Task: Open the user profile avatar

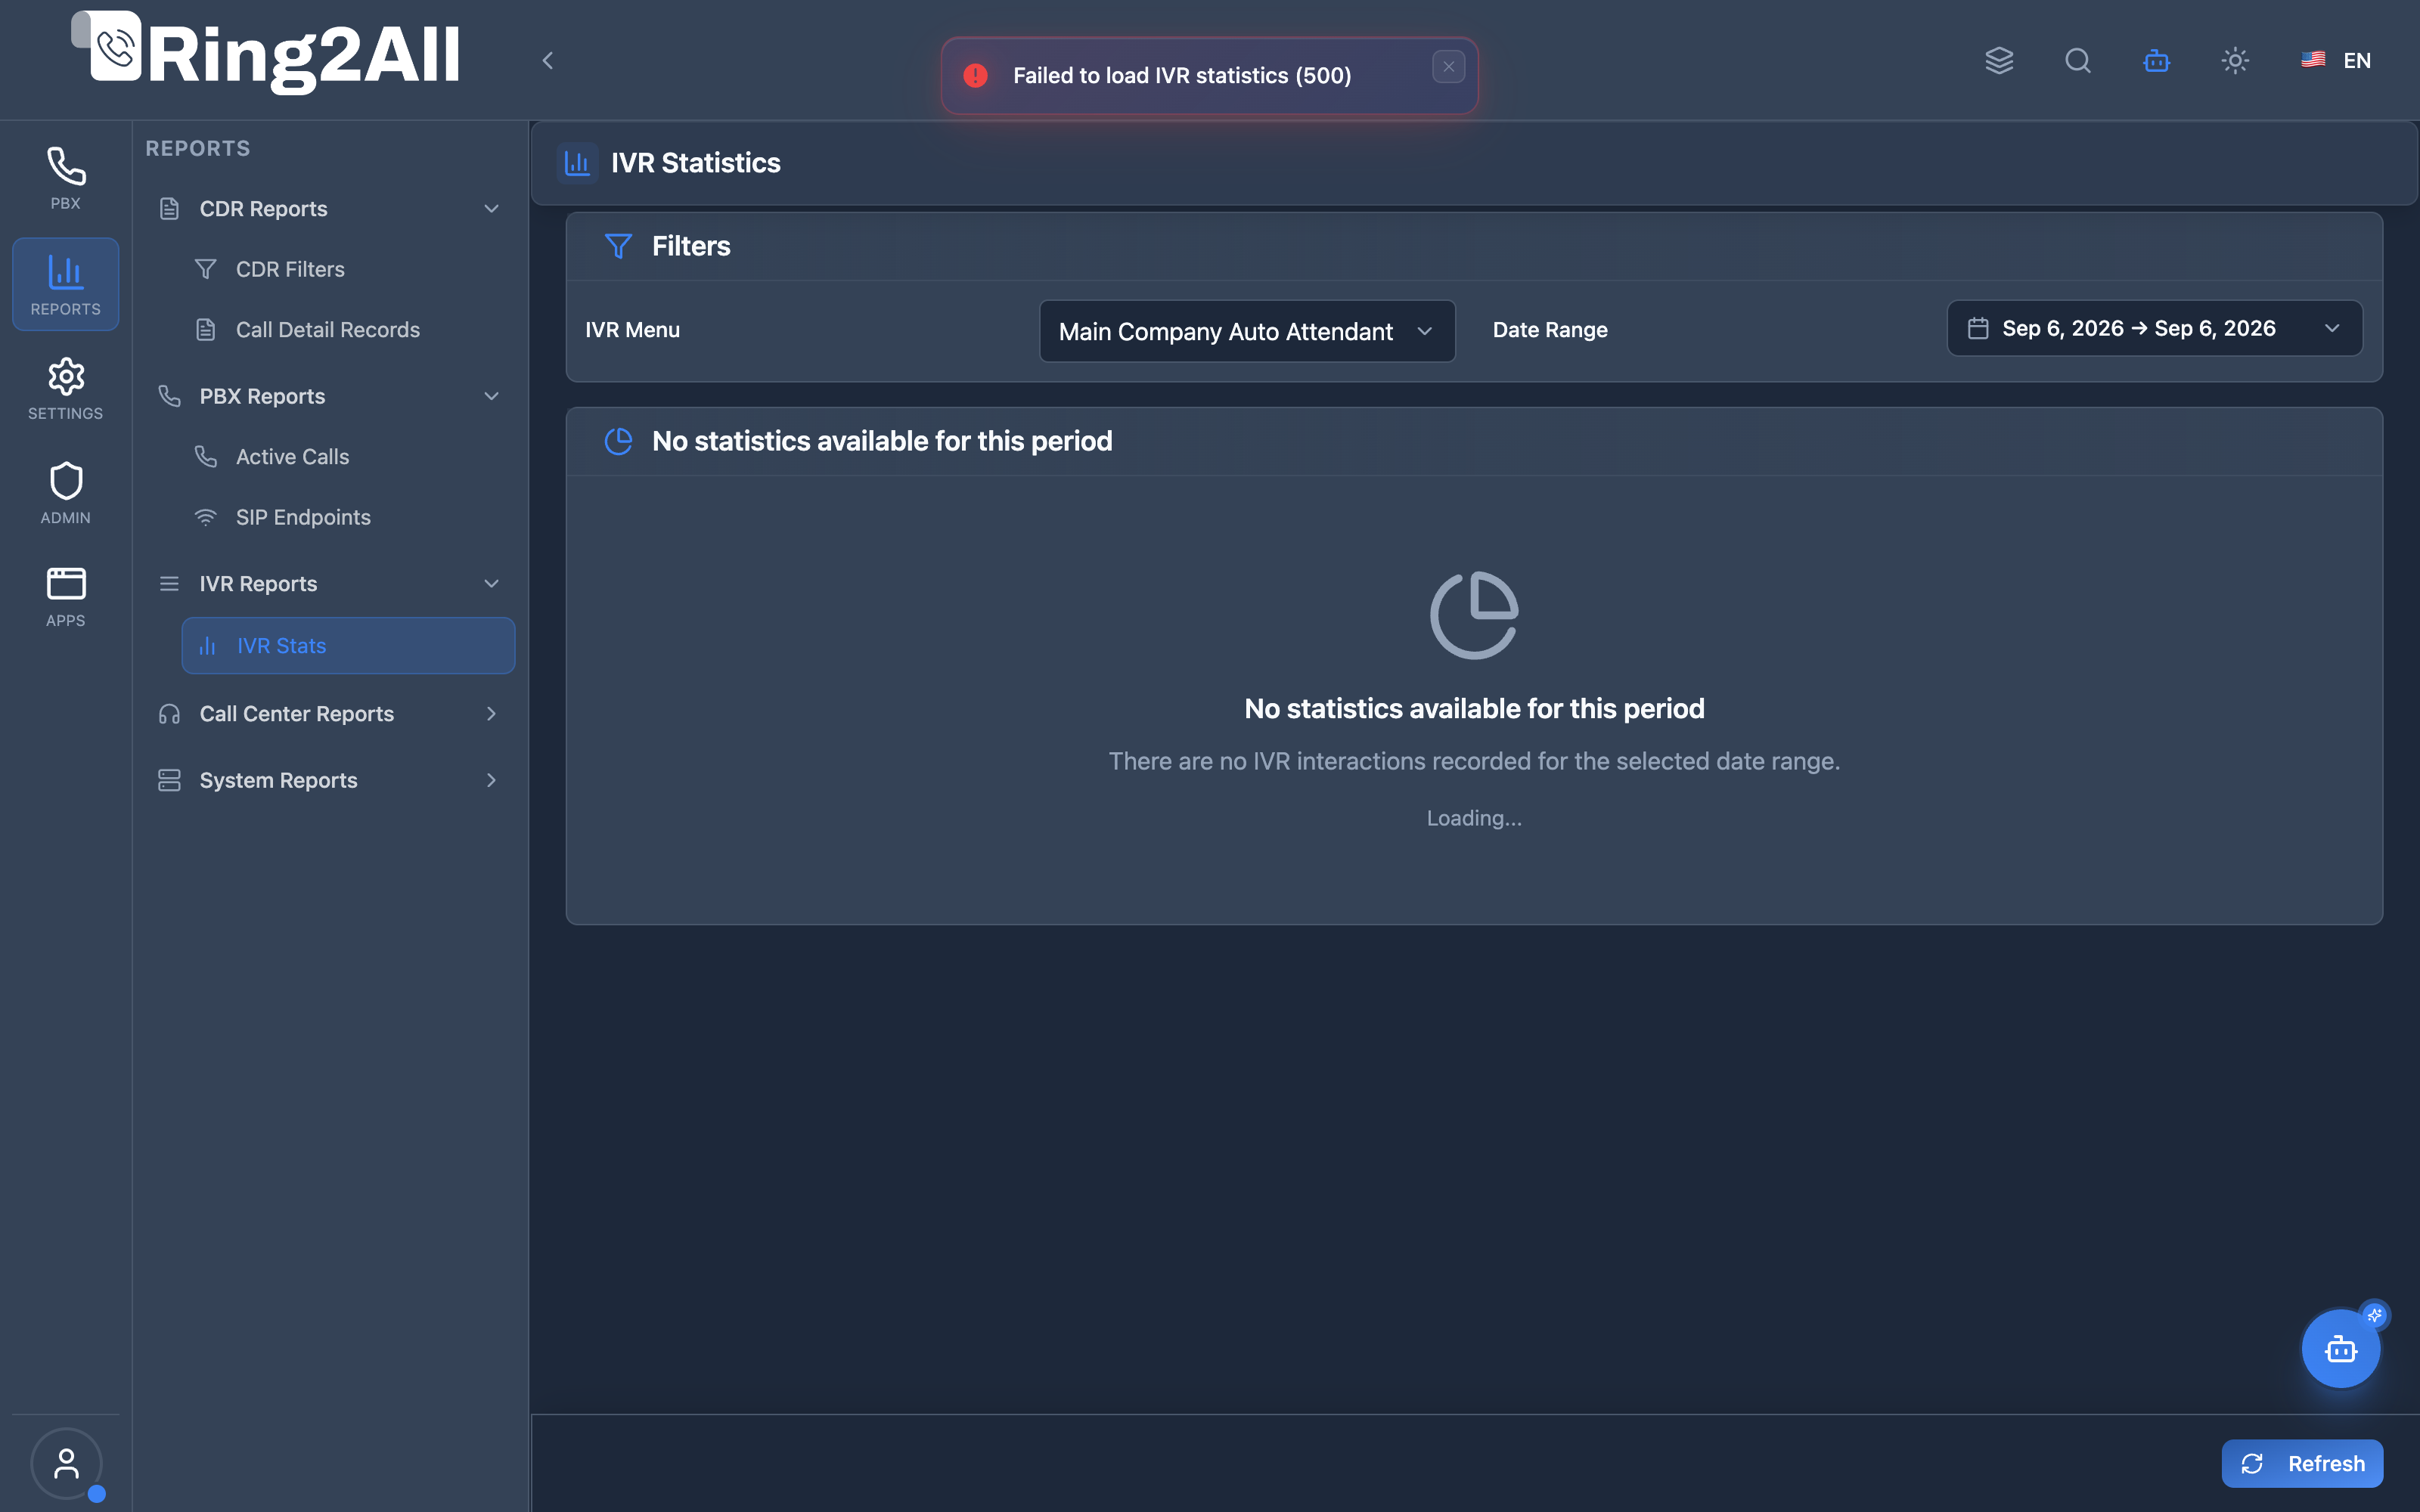Action: 66,1463
